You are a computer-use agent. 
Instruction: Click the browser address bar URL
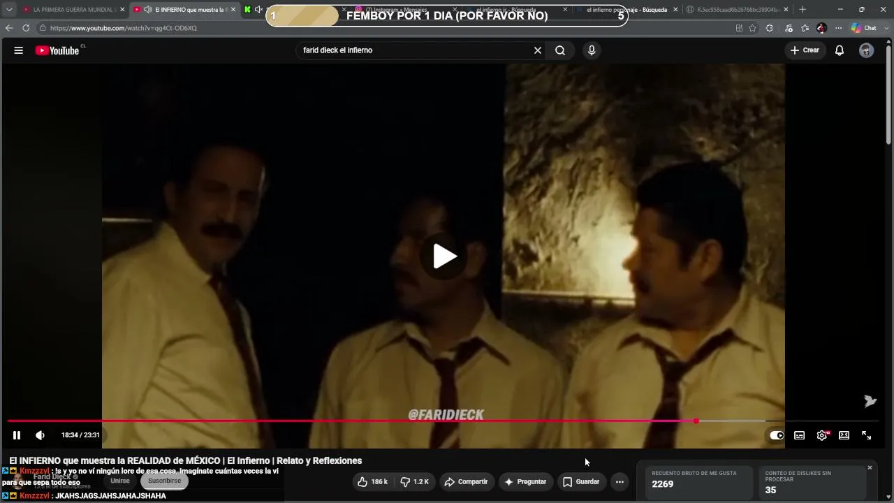[x=124, y=28]
